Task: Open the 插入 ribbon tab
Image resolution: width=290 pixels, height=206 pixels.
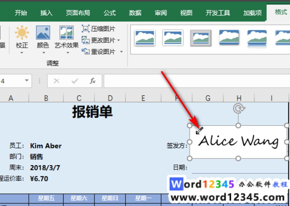Action: (46, 13)
